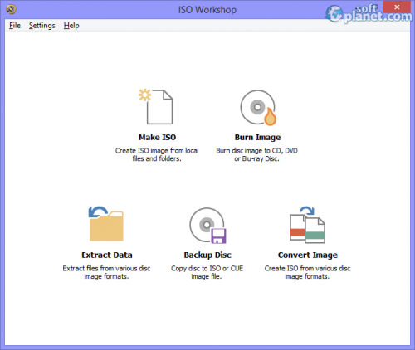Close the ISO Workshop window
415x350 pixels.
[397, 7]
